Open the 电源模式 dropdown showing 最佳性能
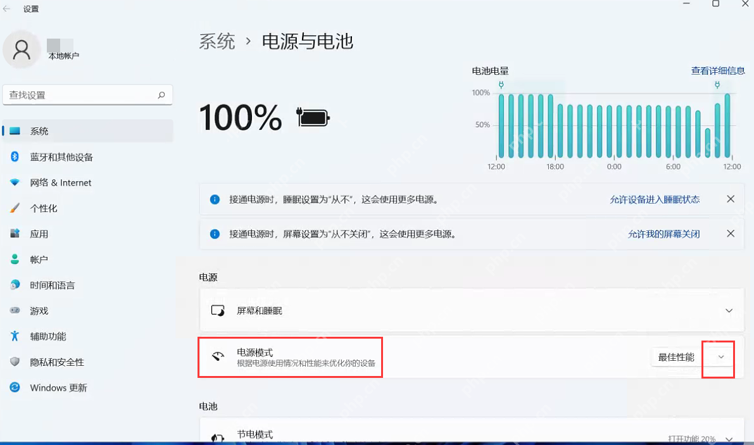Screen dimensions: 754x445 (693, 357)
